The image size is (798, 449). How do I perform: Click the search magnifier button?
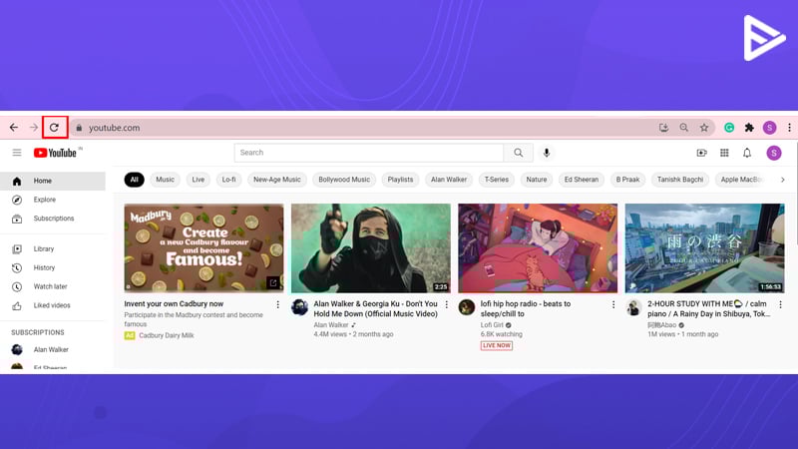[518, 153]
